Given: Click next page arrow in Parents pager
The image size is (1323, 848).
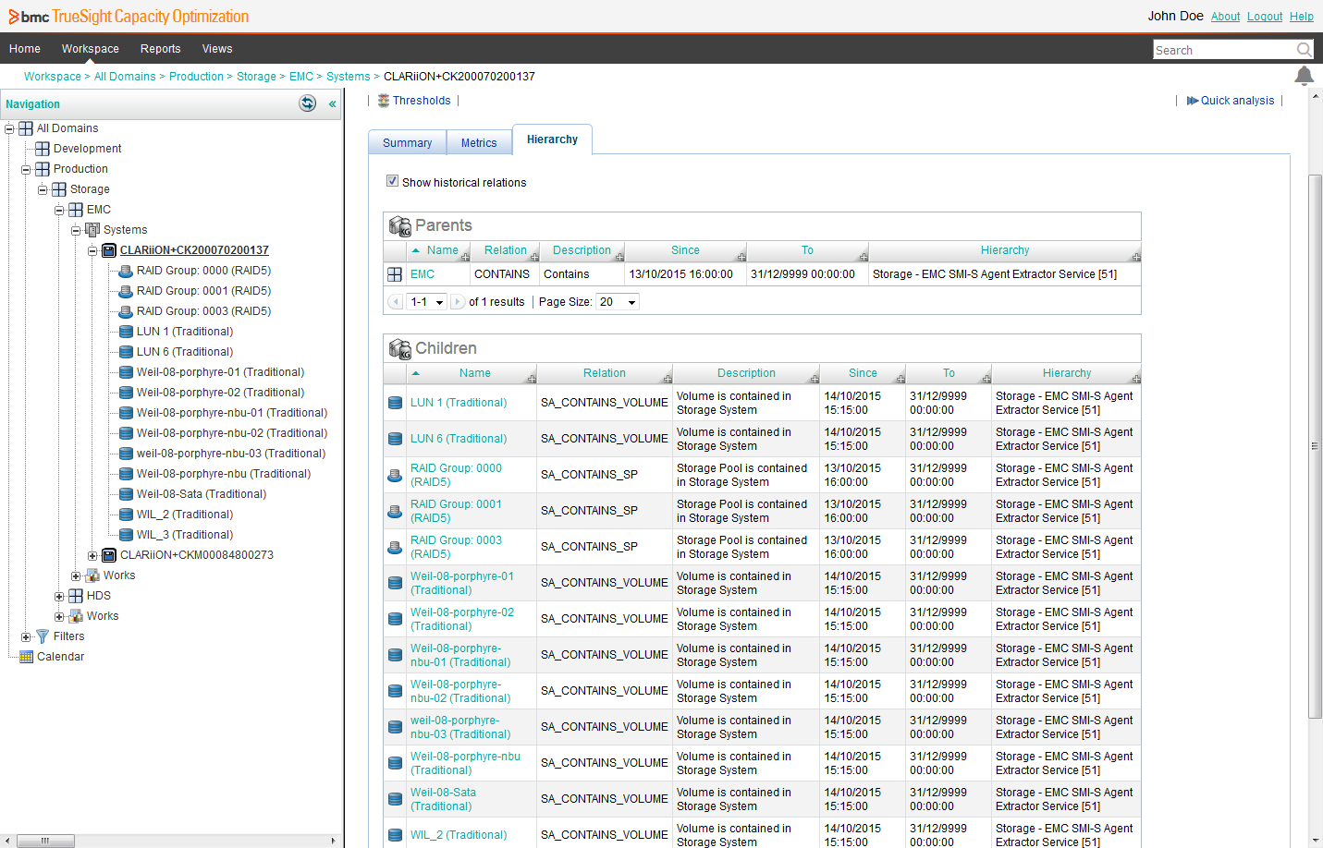Looking at the screenshot, I should pos(458,302).
